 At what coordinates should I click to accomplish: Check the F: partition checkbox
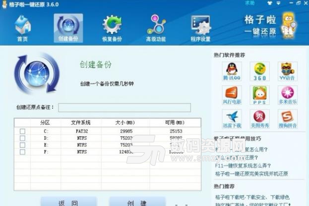[22, 152]
